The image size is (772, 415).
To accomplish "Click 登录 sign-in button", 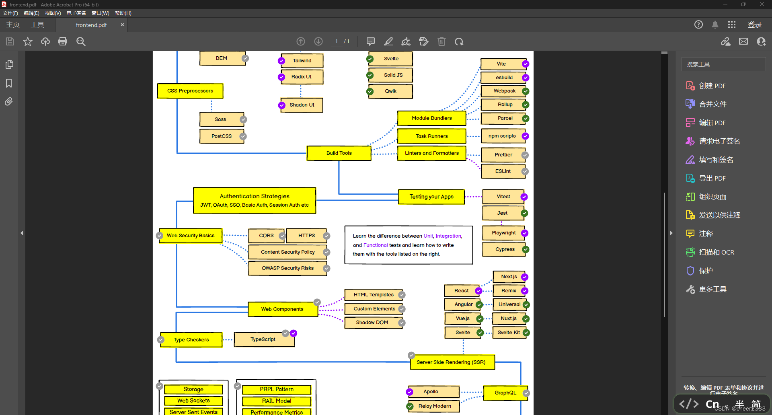I will point(755,25).
